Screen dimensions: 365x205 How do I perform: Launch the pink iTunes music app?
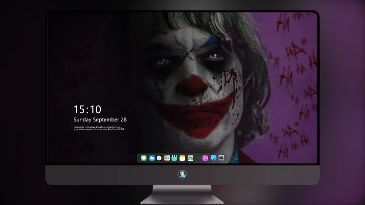205,158
